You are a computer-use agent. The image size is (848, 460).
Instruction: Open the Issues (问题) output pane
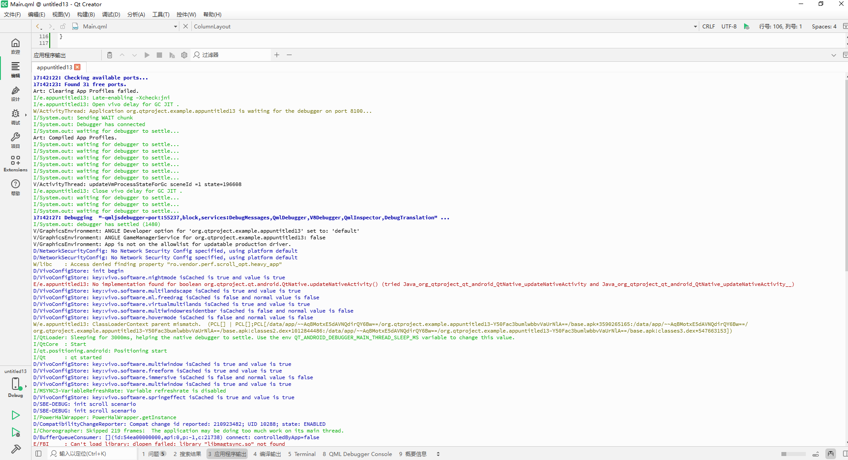click(x=154, y=454)
